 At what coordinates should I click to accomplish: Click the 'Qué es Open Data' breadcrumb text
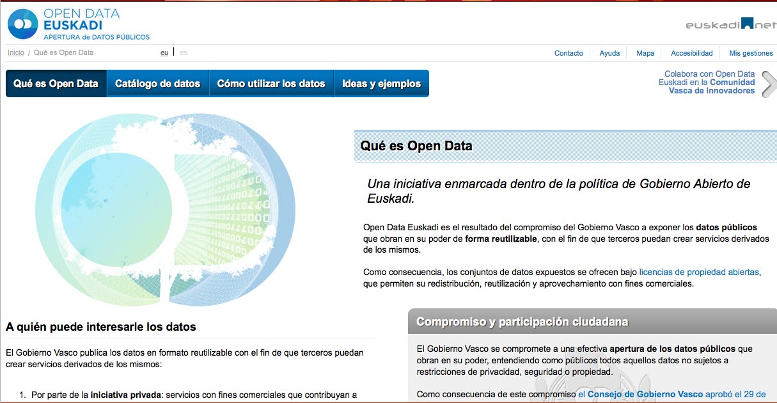point(63,52)
